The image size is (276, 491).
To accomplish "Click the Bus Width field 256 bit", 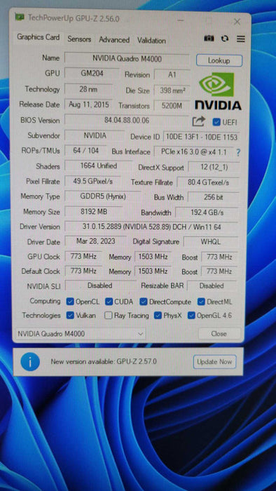I will 214,197.
